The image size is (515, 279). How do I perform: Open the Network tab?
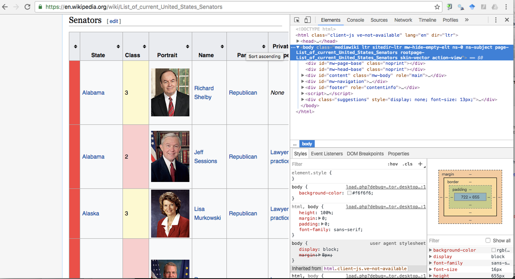coord(403,20)
